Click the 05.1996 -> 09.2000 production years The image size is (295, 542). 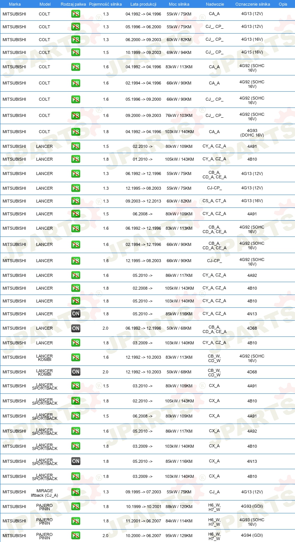(143, 100)
